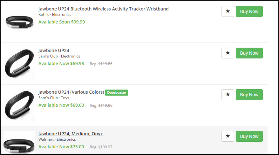Favorite the Sam's Club Electronics Jawbone UP24
The image size is (279, 155).
[228, 53]
